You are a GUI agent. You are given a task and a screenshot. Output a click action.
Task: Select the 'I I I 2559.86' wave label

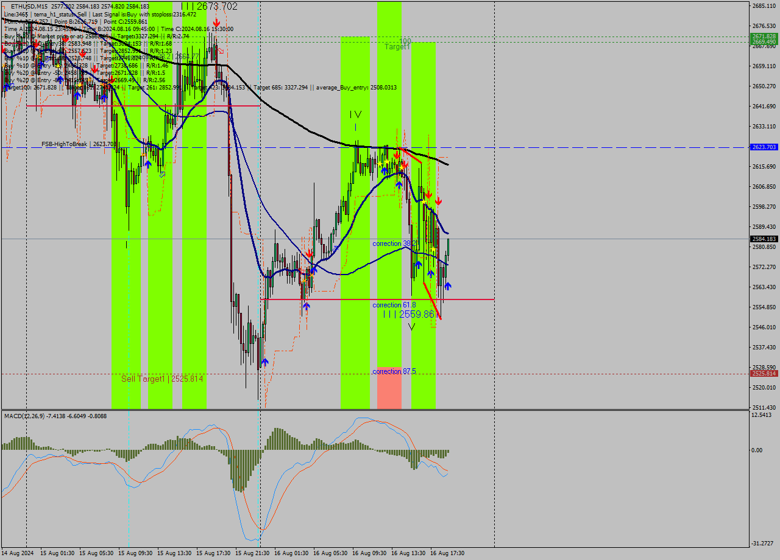[409, 315]
